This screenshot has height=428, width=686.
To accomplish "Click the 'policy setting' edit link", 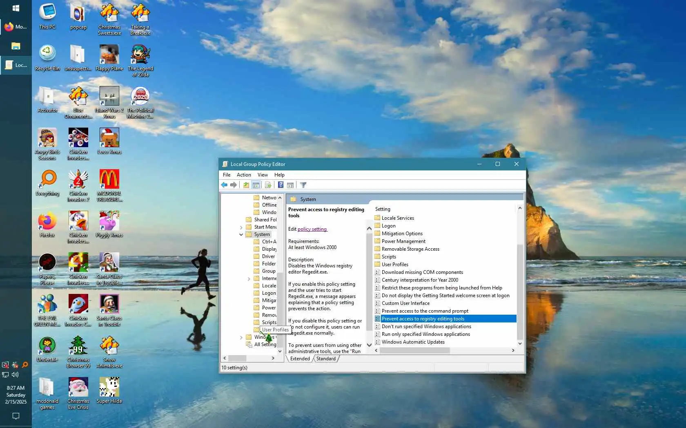I will 312,229.
